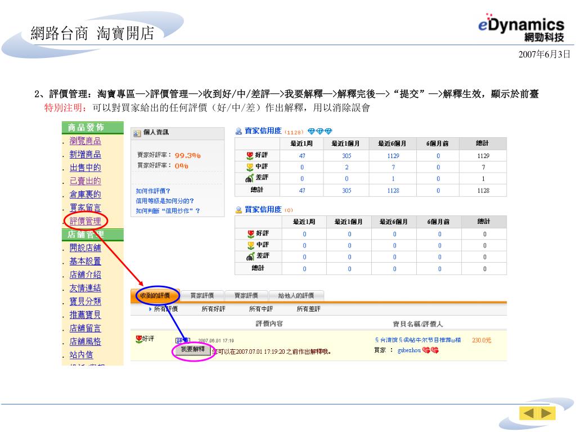Open 友情連結 link

pyautogui.click(x=85, y=288)
